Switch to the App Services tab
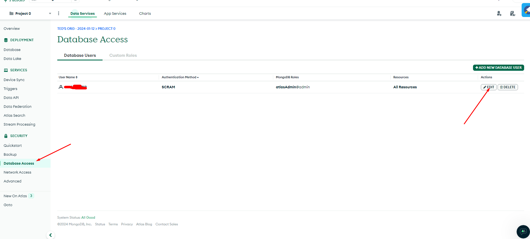The height and width of the screenshot is (239, 530). [115, 13]
